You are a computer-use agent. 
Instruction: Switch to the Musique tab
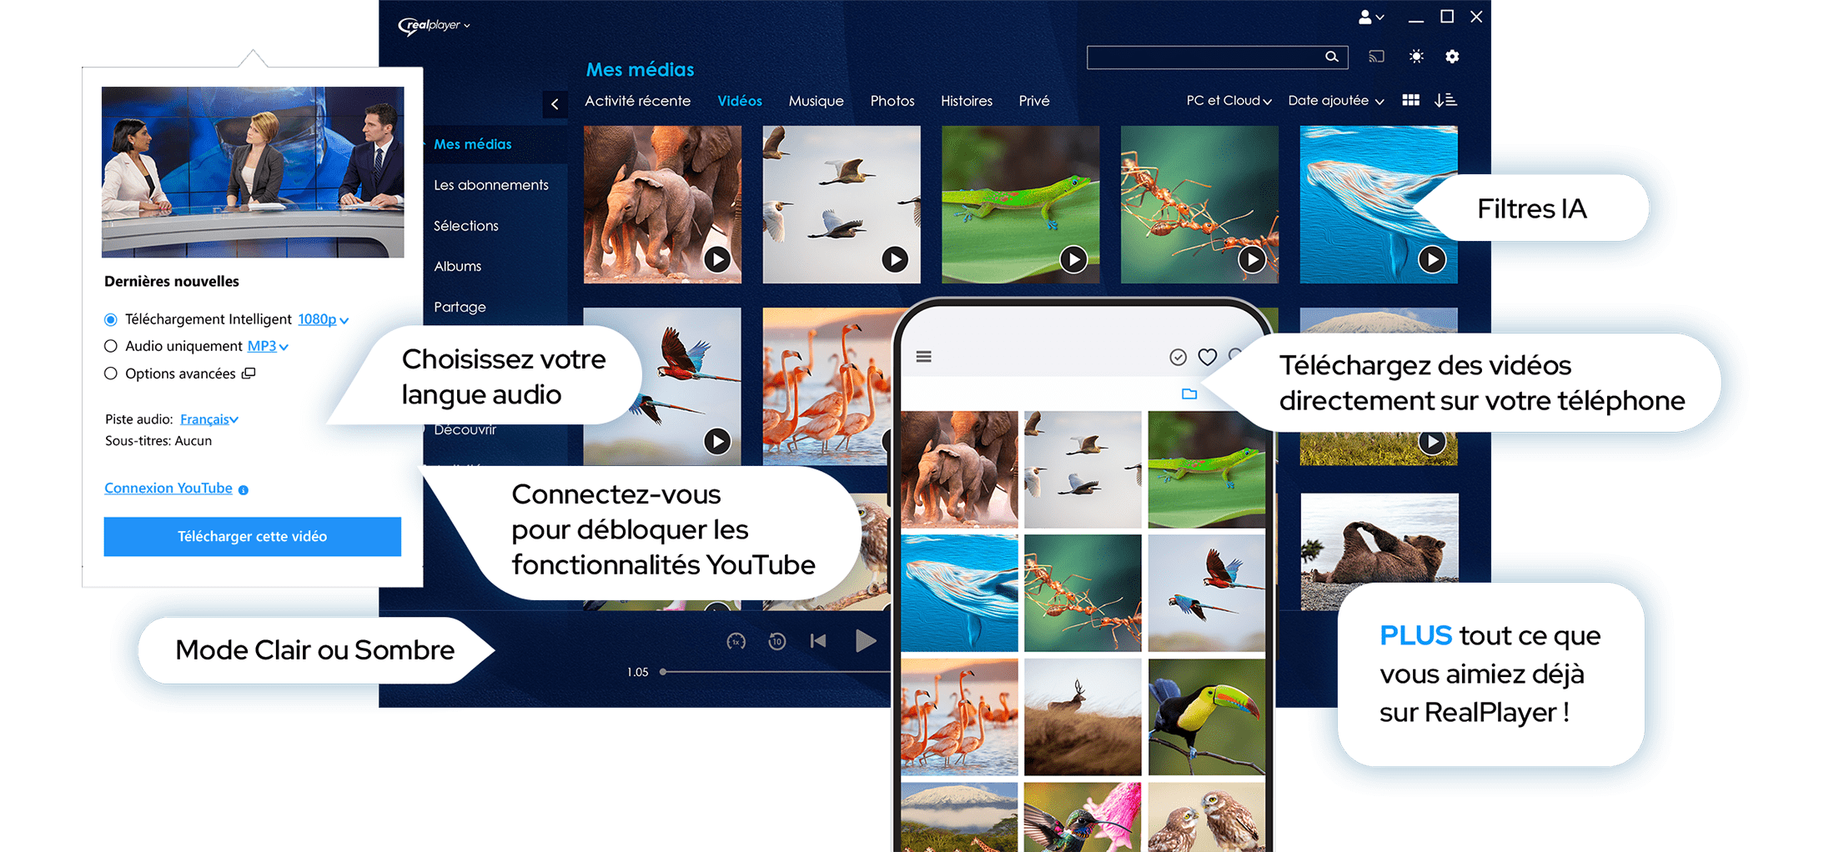(x=816, y=100)
